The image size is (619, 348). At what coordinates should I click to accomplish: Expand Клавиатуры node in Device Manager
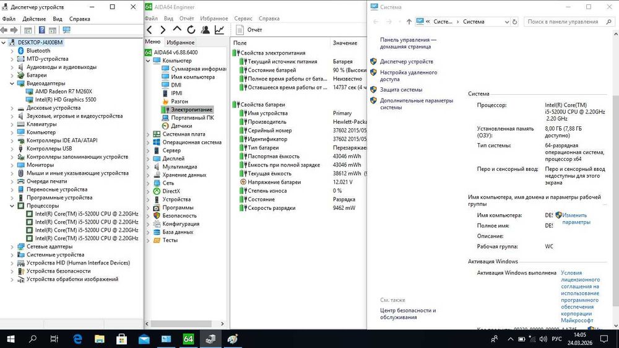12,124
